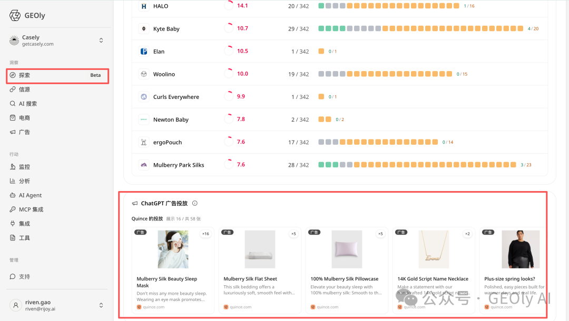Click the Newton Baby brand logo

(144, 119)
